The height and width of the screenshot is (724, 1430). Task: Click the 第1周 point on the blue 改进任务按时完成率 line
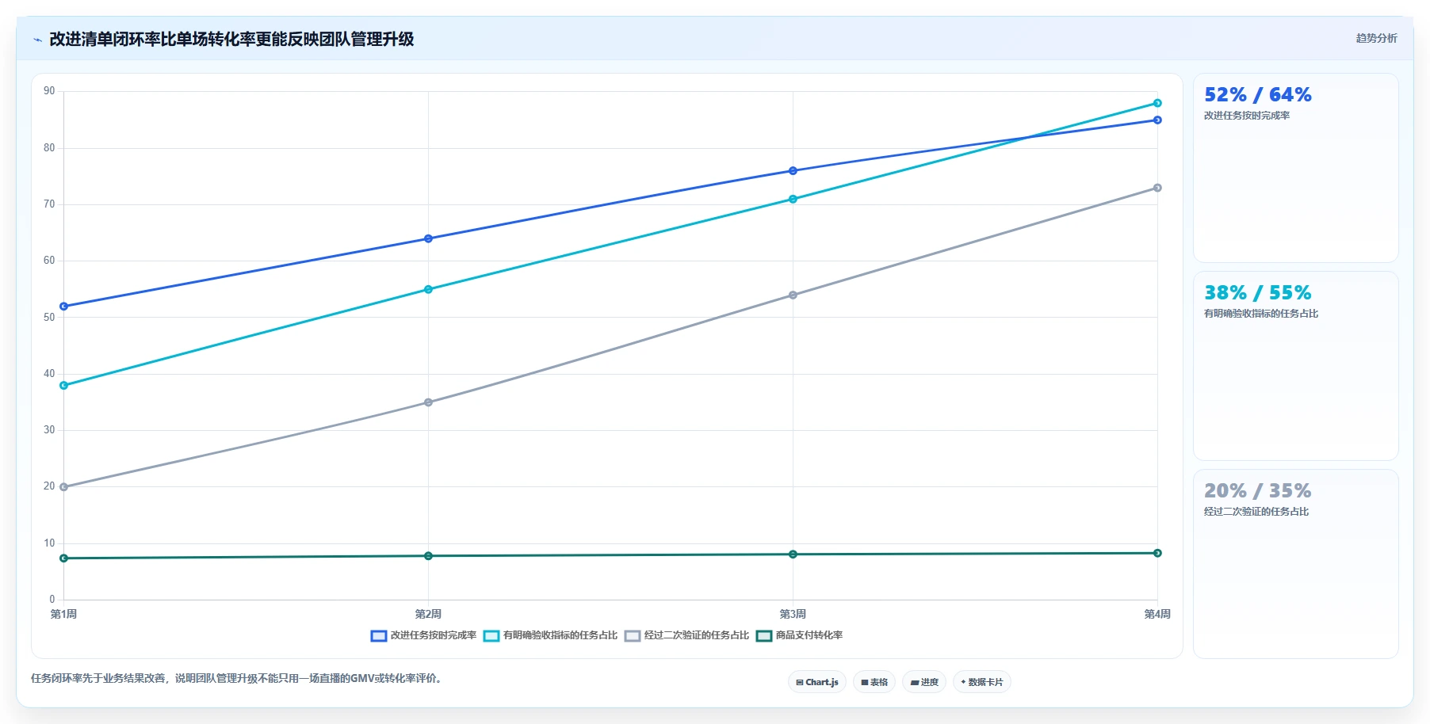[64, 307]
